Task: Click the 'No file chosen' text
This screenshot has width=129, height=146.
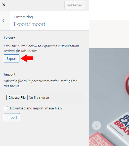Action: tap(39, 98)
